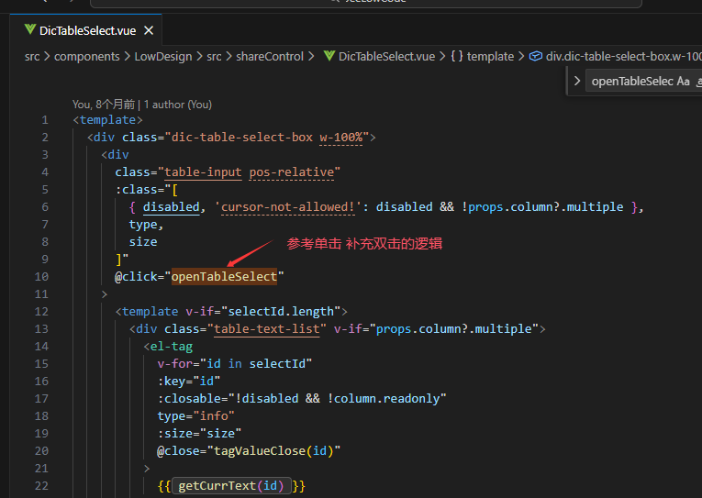
Task: Close the DicTableSelect.vue editor tab
Action: click(149, 30)
